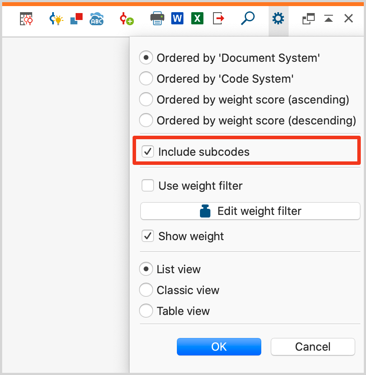Click the gear settings icon
Viewport: 366px width, 375px height.
click(278, 19)
